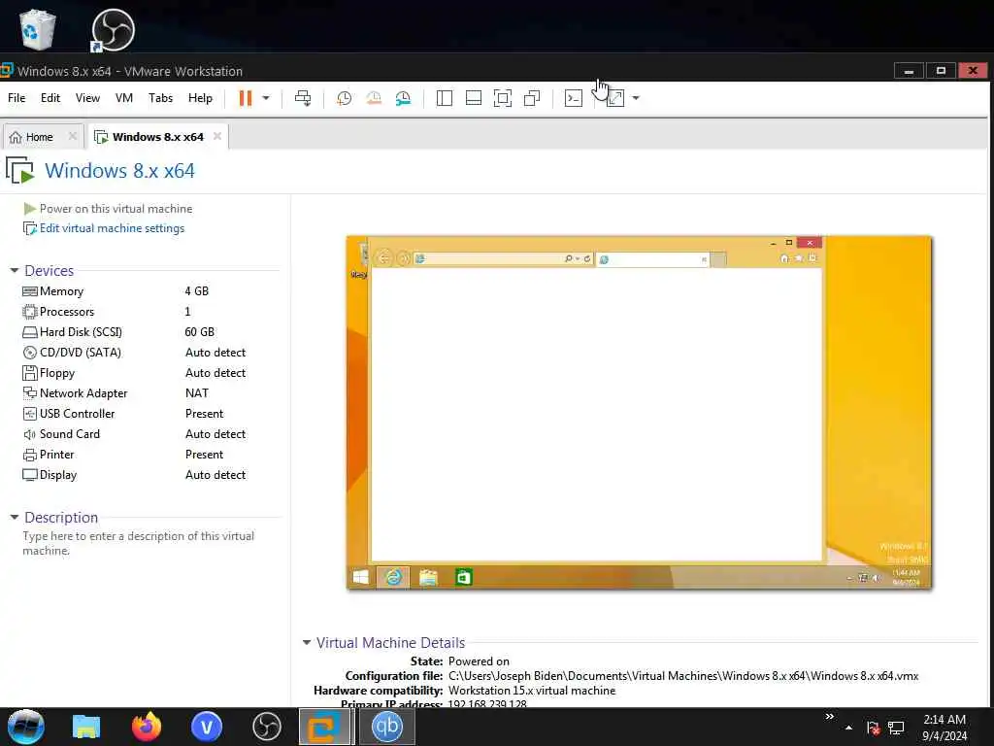
Task: Select the Processors device row
Action: tap(136, 312)
